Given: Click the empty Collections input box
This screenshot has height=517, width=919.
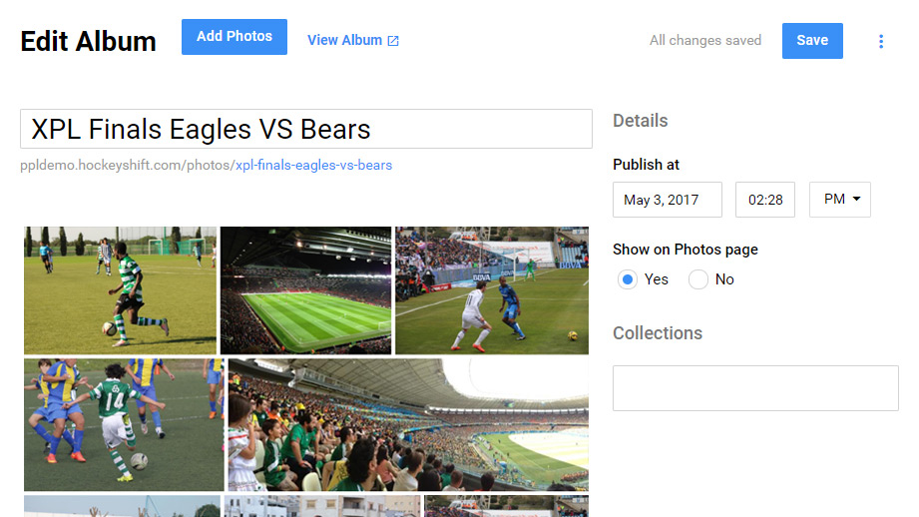Looking at the screenshot, I should point(755,388).
